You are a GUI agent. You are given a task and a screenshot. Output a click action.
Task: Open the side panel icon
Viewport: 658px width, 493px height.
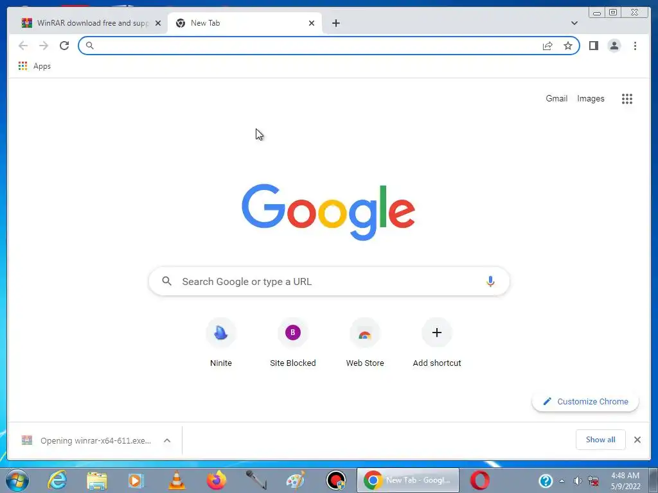(593, 46)
